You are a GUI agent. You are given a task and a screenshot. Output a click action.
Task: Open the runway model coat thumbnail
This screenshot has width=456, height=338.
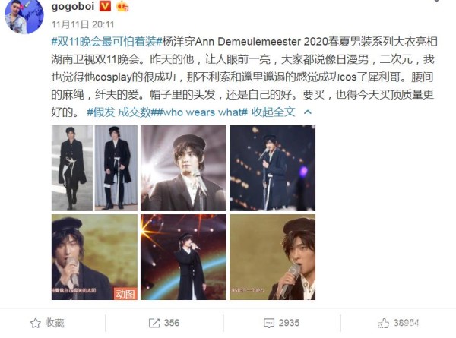[x=94, y=169]
